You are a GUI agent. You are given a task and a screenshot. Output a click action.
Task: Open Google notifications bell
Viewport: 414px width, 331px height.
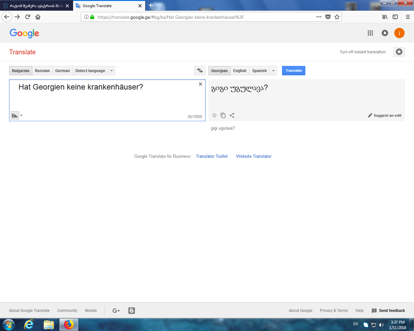click(x=385, y=33)
